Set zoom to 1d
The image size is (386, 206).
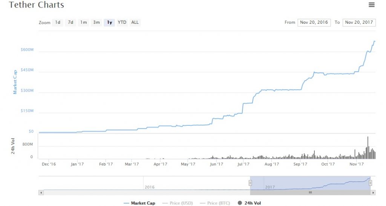(x=58, y=22)
